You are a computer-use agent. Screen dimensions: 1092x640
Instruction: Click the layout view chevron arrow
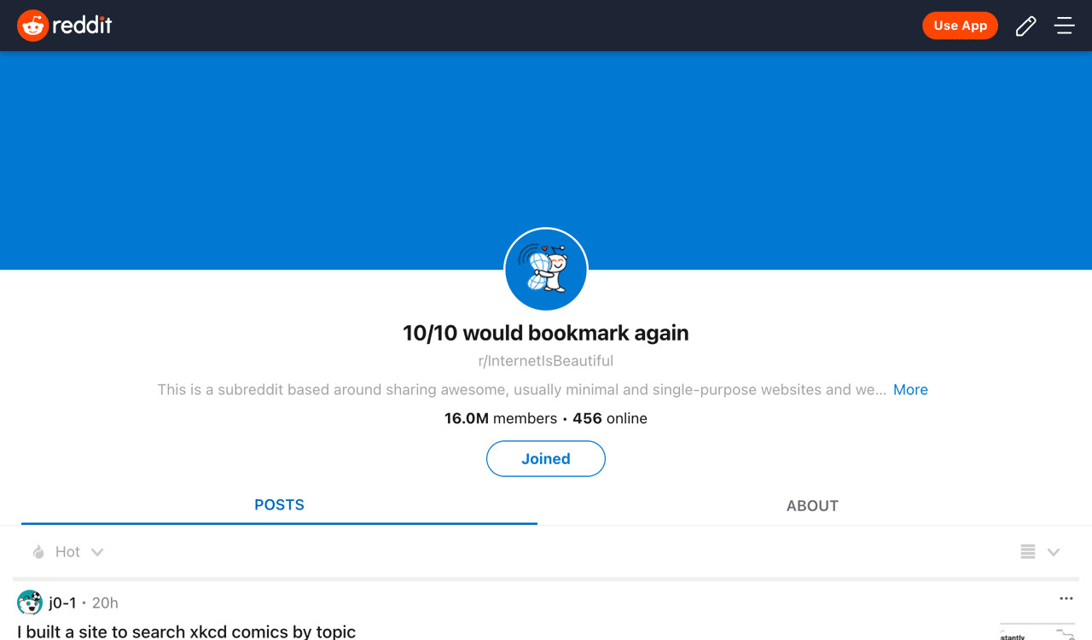pos(1054,552)
